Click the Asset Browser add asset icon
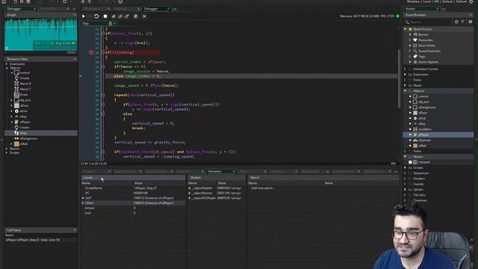The height and width of the screenshot is (269, 478). (x=456, y=22)
